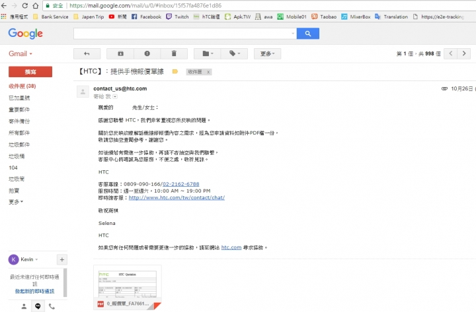This screenshot has height=312, width=476.
Task: Open the Labels tag dropdown
Action: (234, 54)
